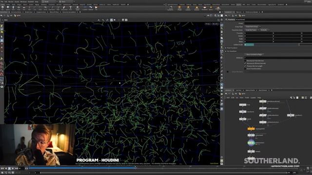Play the animation forward

click(x=13, y=169)
